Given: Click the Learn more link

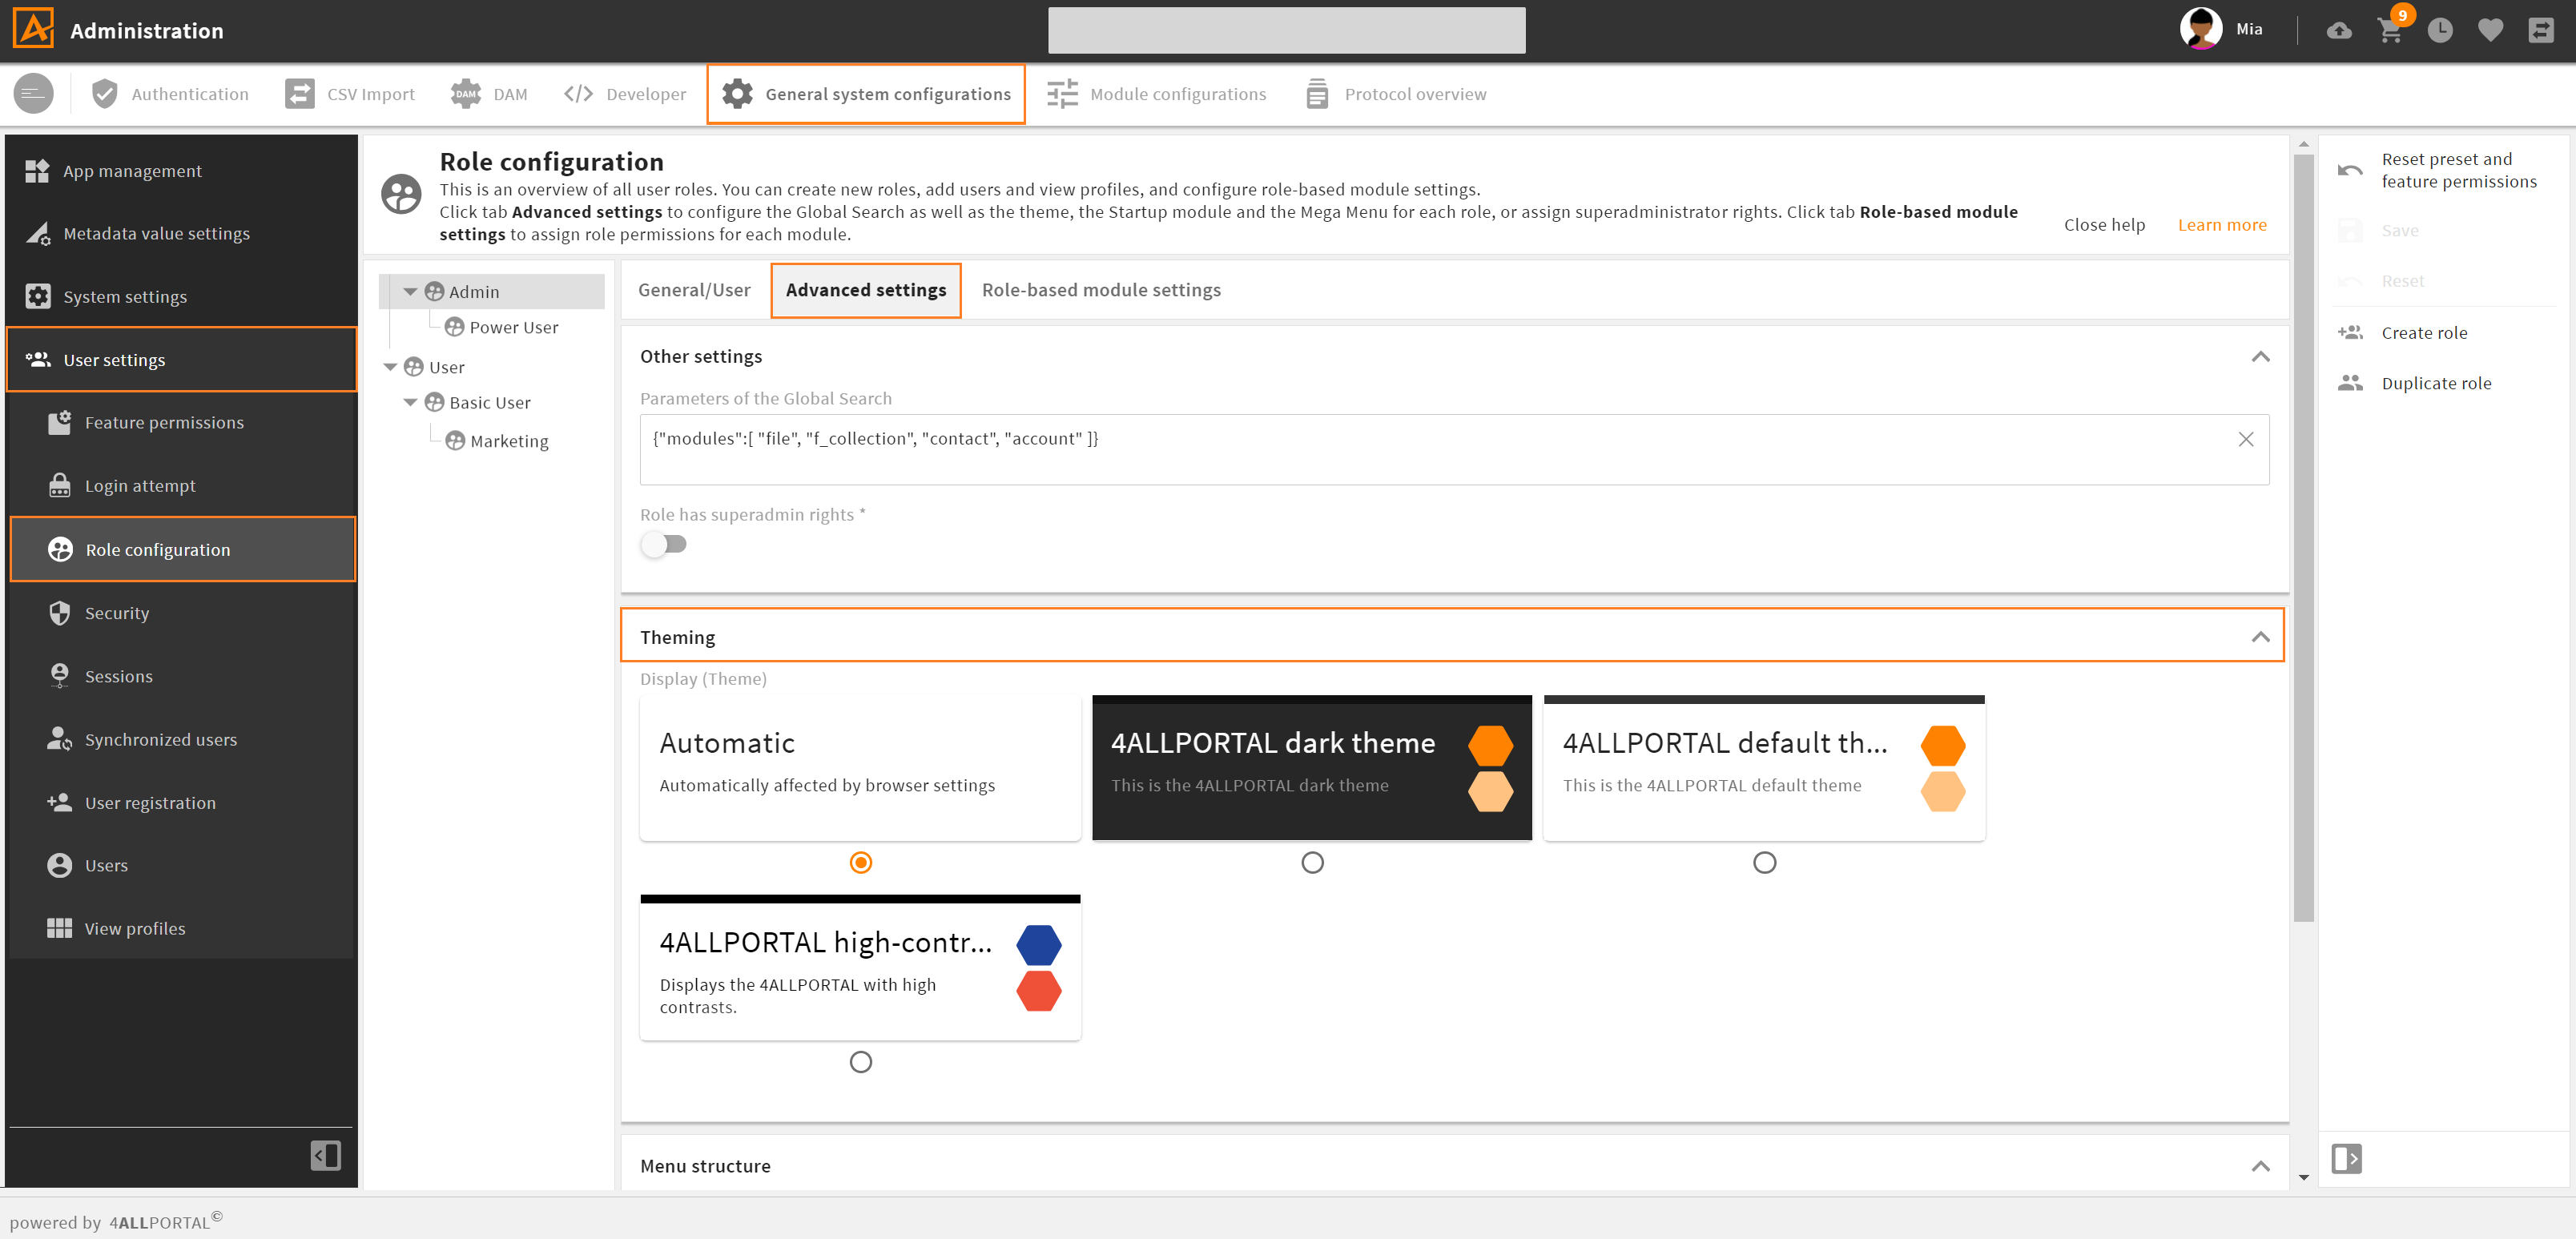Looking at the screenshot, I should [x=2222, y=225].
